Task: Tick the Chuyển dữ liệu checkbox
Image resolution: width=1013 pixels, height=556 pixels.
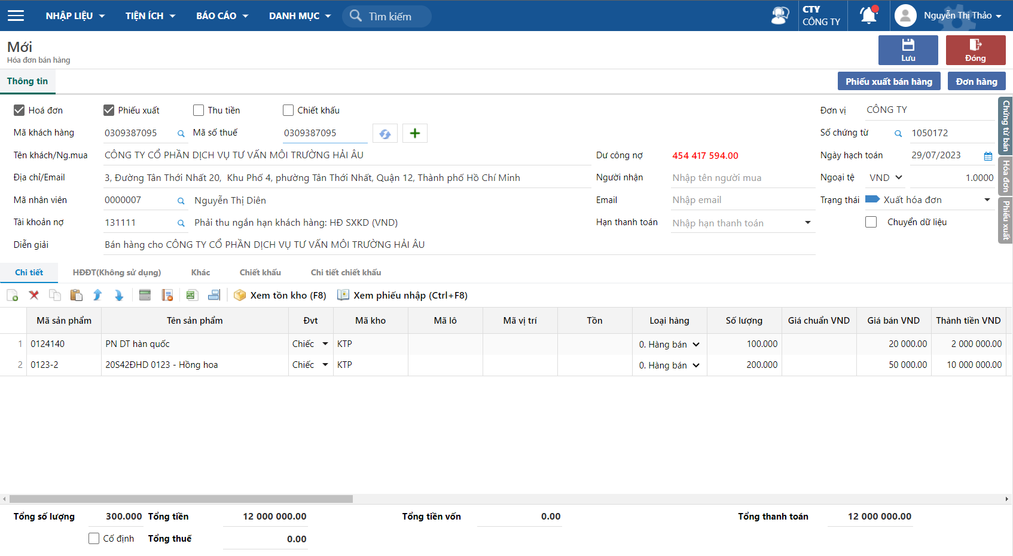Action: tap(871, 222)
